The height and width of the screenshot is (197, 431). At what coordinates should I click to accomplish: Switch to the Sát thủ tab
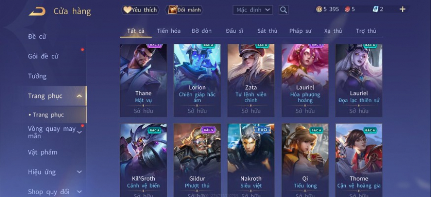click(x=267, y=31)
